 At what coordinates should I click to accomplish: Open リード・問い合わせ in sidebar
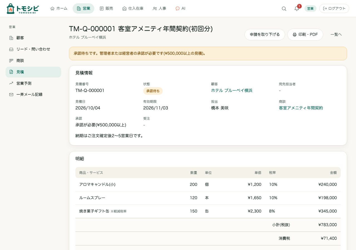(x=33, y=49)
